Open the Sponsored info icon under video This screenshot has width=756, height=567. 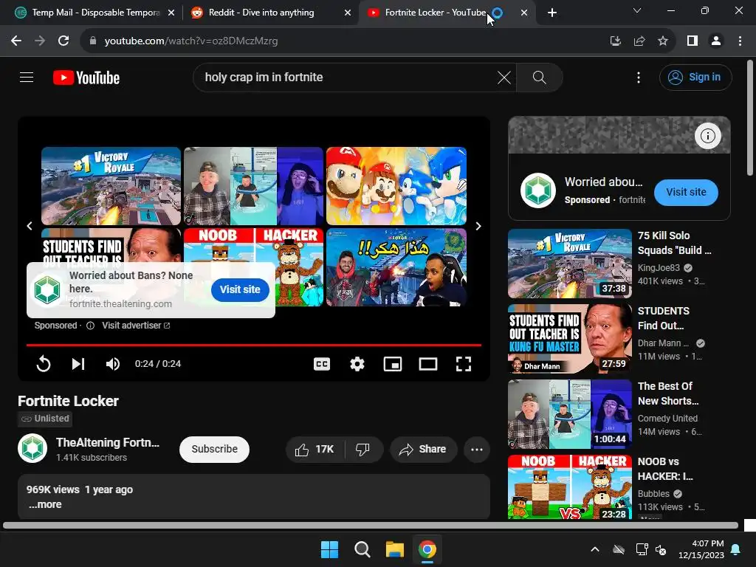[x=90, y=326]
